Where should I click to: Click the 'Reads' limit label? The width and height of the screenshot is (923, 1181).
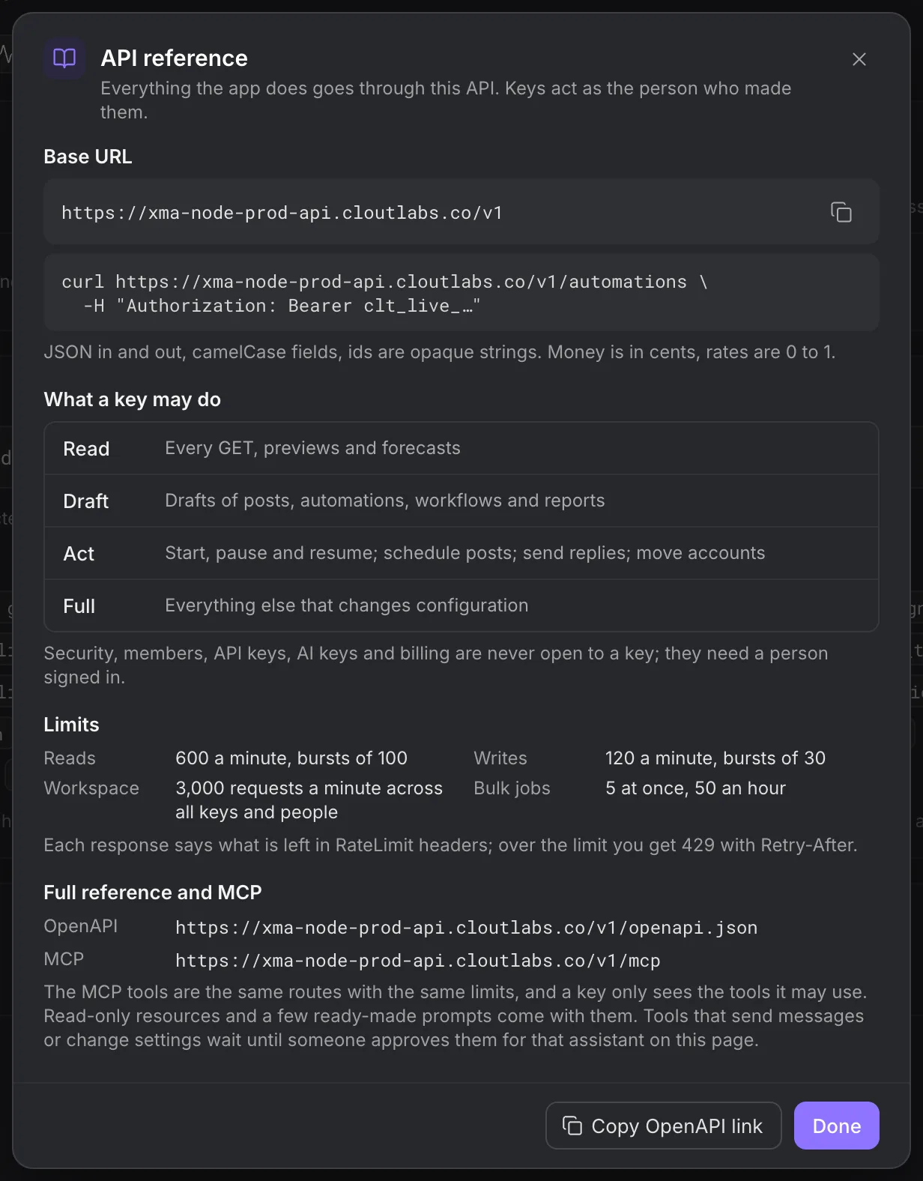[70, 758]
